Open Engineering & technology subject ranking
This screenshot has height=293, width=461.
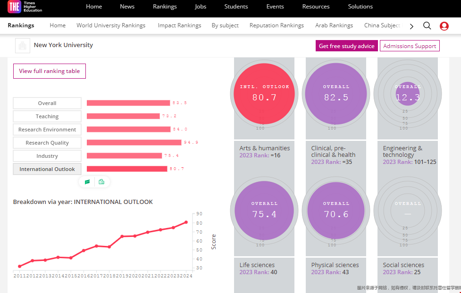(x=402, y=152)
